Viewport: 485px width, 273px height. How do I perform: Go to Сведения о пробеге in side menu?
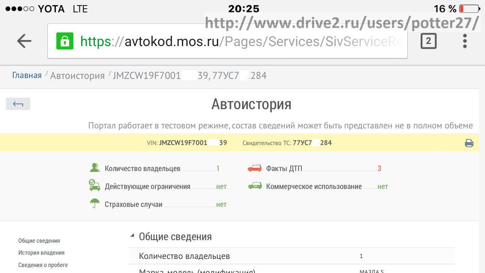(43, 265)
